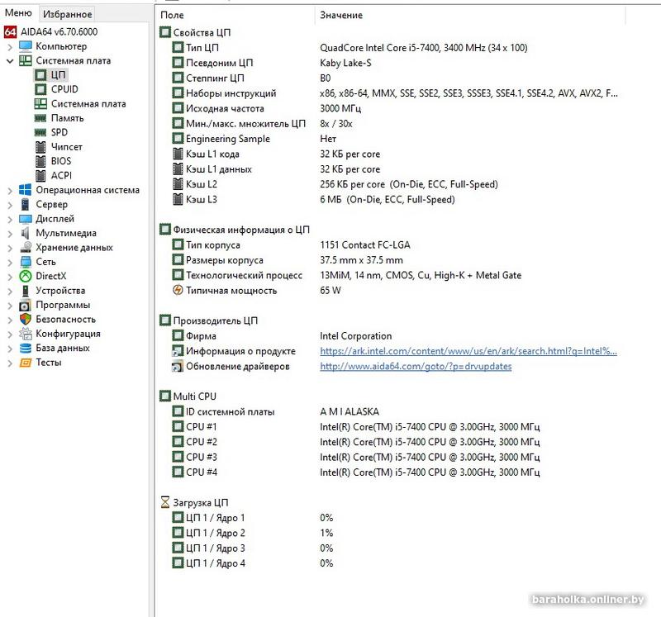Expand the Сеть tree node
The height and width of the screenshot is (617, 661).
[x=10, y=262]
